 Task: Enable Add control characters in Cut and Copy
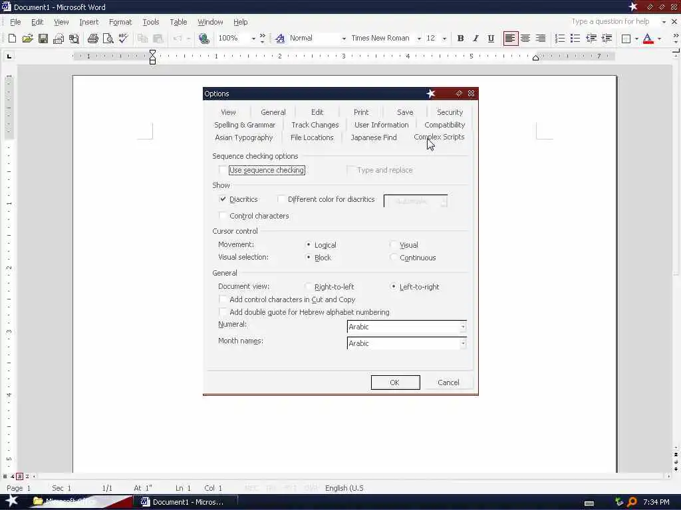click(223, 299)
